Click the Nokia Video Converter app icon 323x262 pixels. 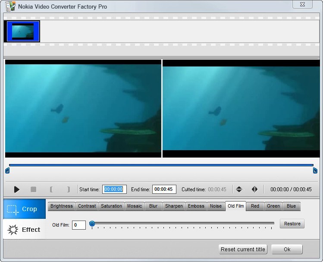click(x=10, y=6)
